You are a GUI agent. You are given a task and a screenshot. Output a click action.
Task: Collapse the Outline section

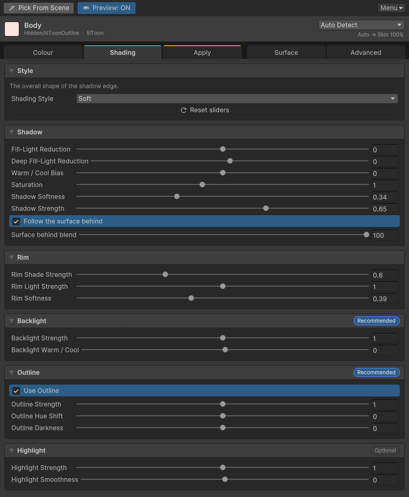tap(11, 372)
